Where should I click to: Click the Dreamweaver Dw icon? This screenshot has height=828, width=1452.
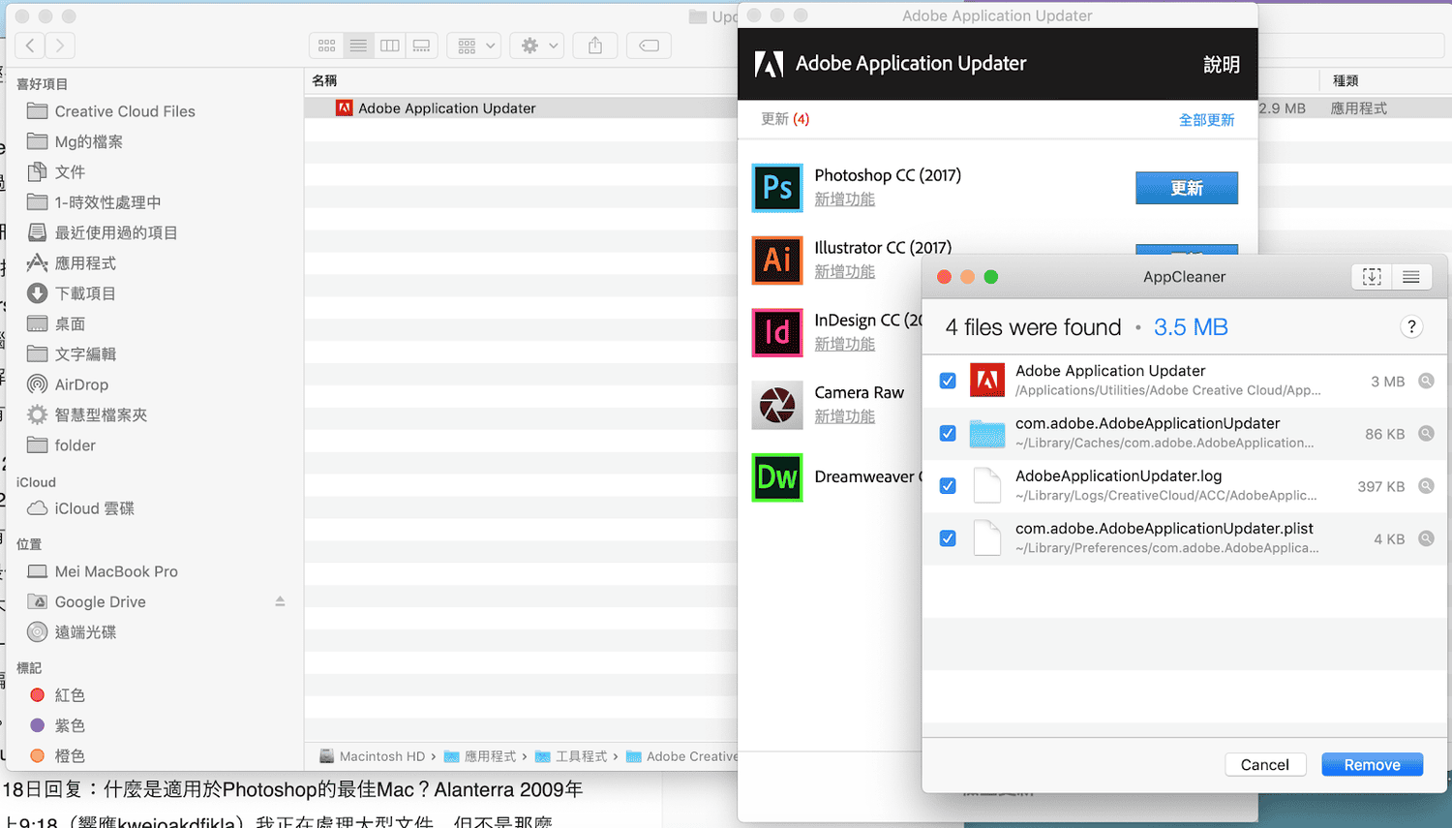click(777, 477)
